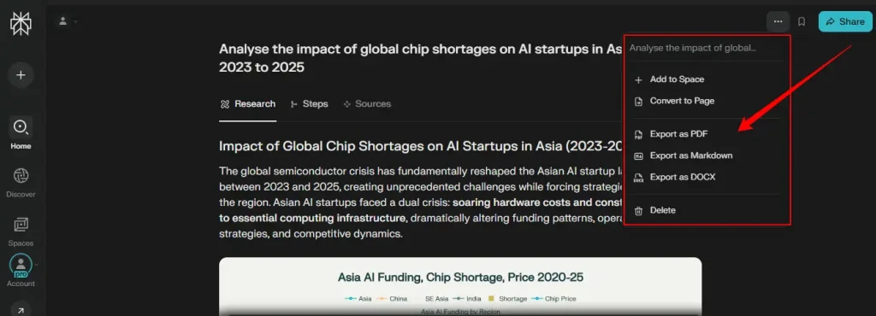Open the Discover globe icon
Viewport: 876px width, 316px height.
21,176
